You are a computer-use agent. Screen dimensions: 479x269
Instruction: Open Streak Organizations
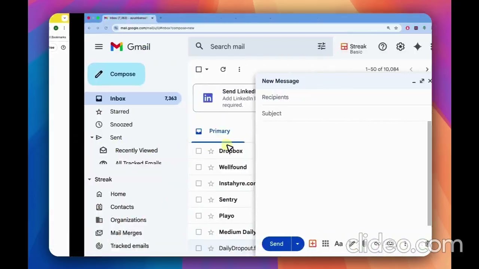pyautogui.click(x=128, y=220)
